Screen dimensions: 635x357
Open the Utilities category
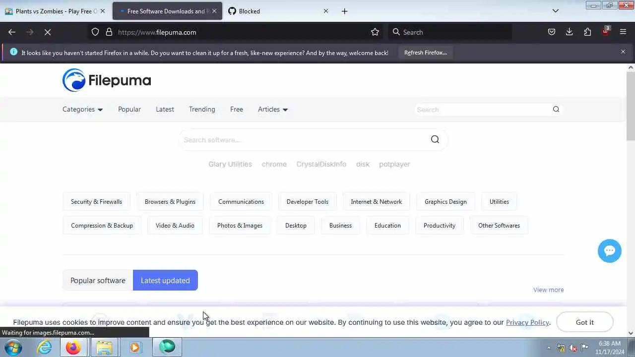(499, 201)
